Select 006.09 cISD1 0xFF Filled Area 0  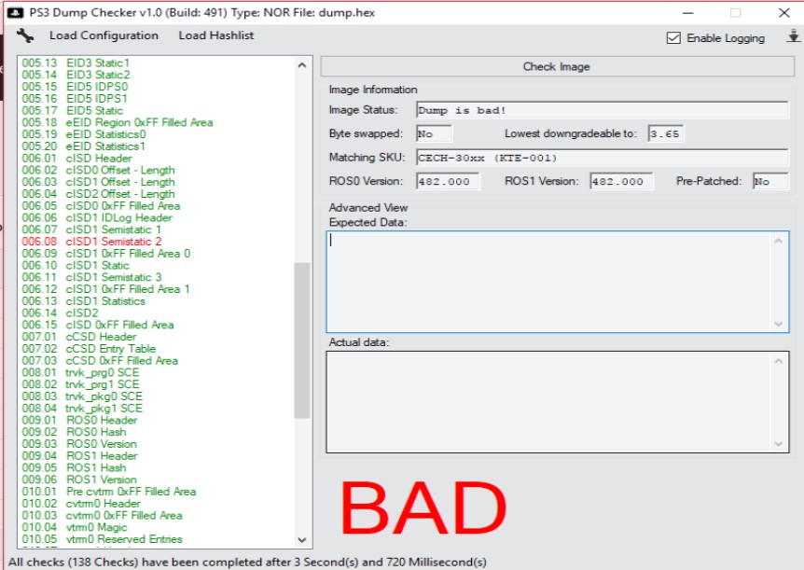pyautogui.click(x=106, y=254)
